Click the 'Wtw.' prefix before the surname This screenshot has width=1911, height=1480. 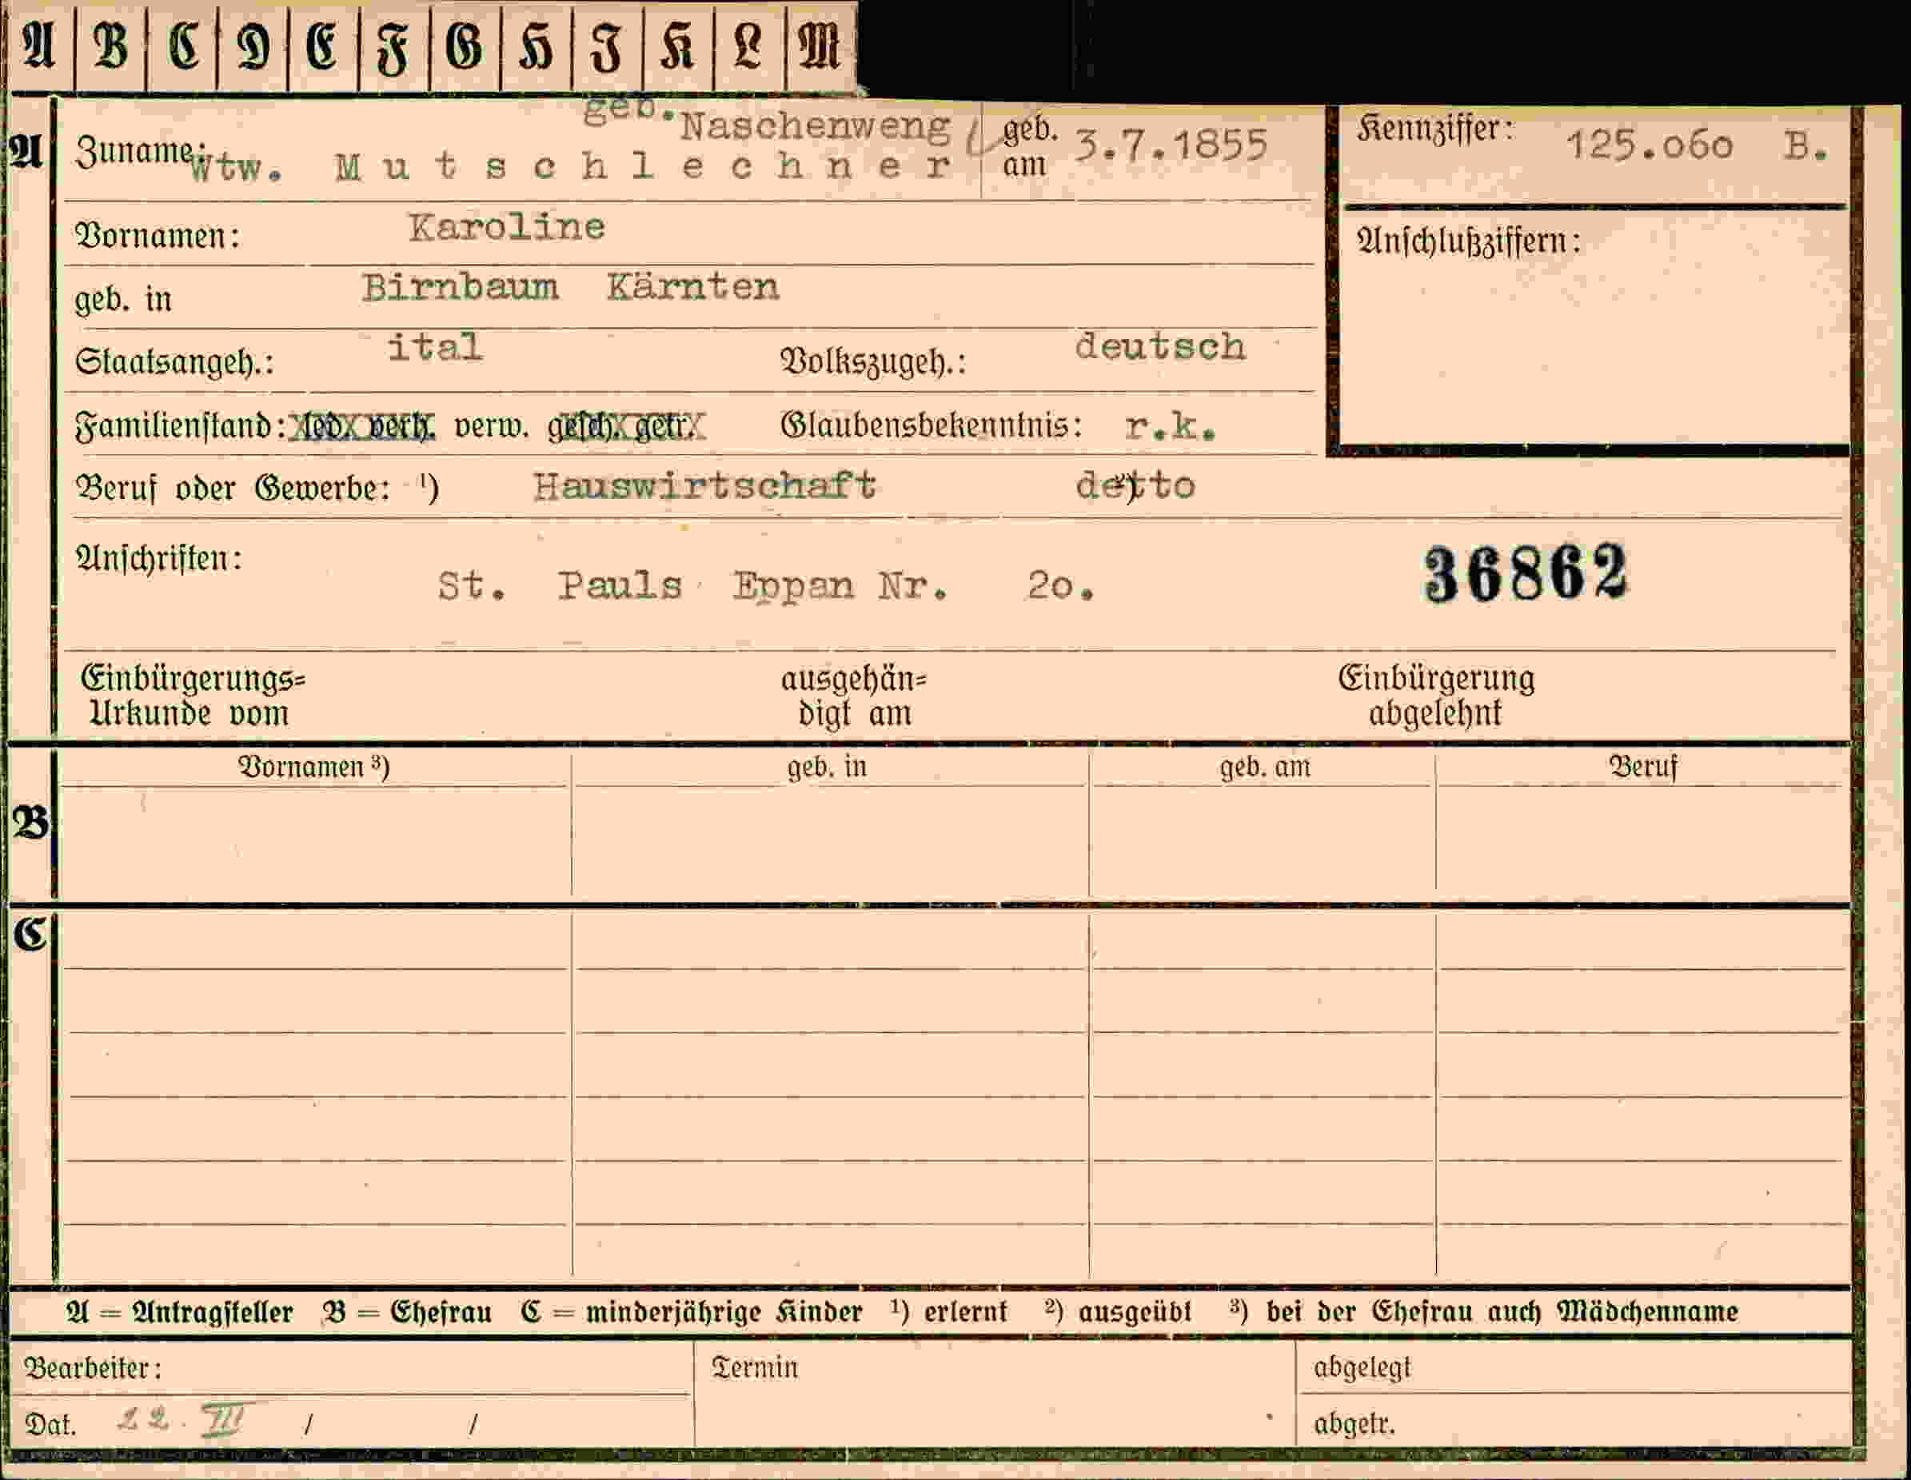click(x=236, y=167)
